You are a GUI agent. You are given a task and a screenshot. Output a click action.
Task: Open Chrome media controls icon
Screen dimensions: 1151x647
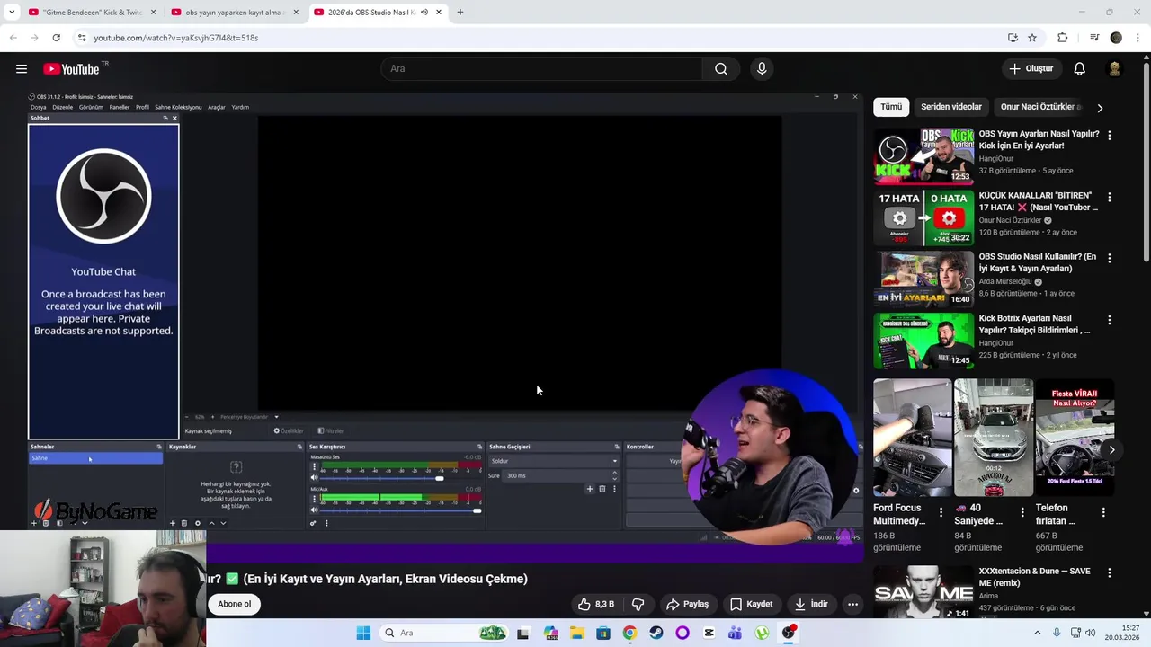1093,38
